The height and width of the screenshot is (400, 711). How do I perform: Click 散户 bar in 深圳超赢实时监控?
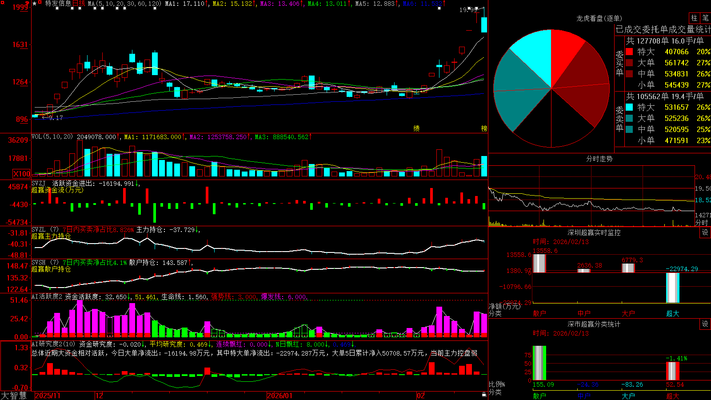pos(539,263)
